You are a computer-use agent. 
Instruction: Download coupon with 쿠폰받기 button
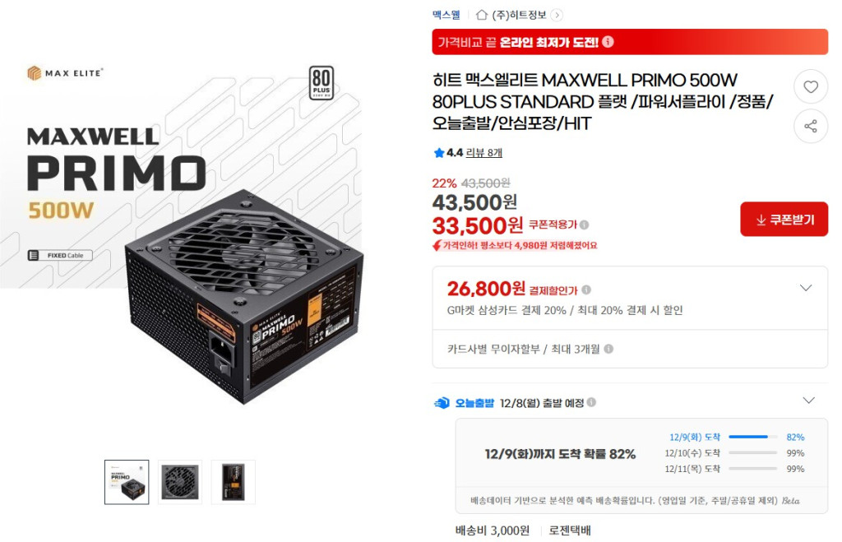784,219
